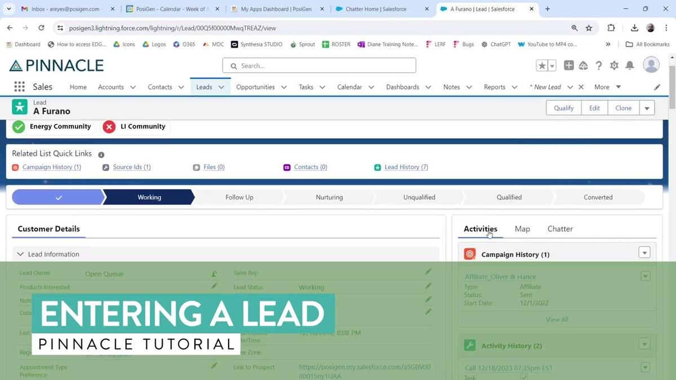Edit the Lead Status pencil icon
Image resolution: width=676 pixels, height=380 pixels.
tap(428, 286)
